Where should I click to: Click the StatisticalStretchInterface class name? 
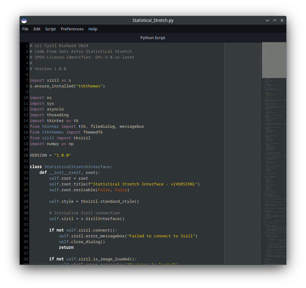pos(77,167)
